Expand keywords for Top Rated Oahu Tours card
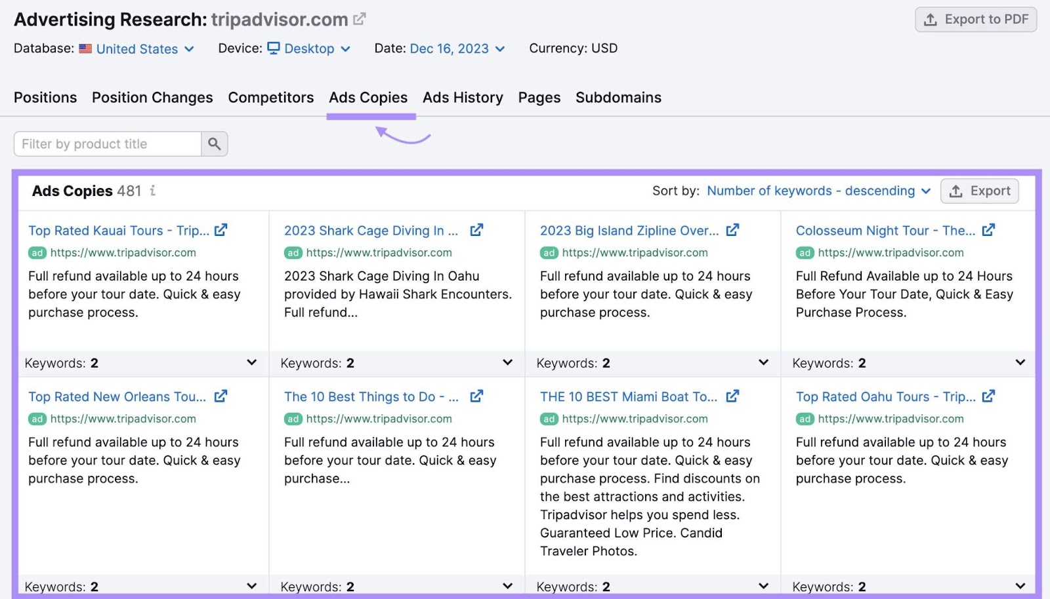Image resolution: width=1050 pixels, height=599 pixels. point(1020,586)
